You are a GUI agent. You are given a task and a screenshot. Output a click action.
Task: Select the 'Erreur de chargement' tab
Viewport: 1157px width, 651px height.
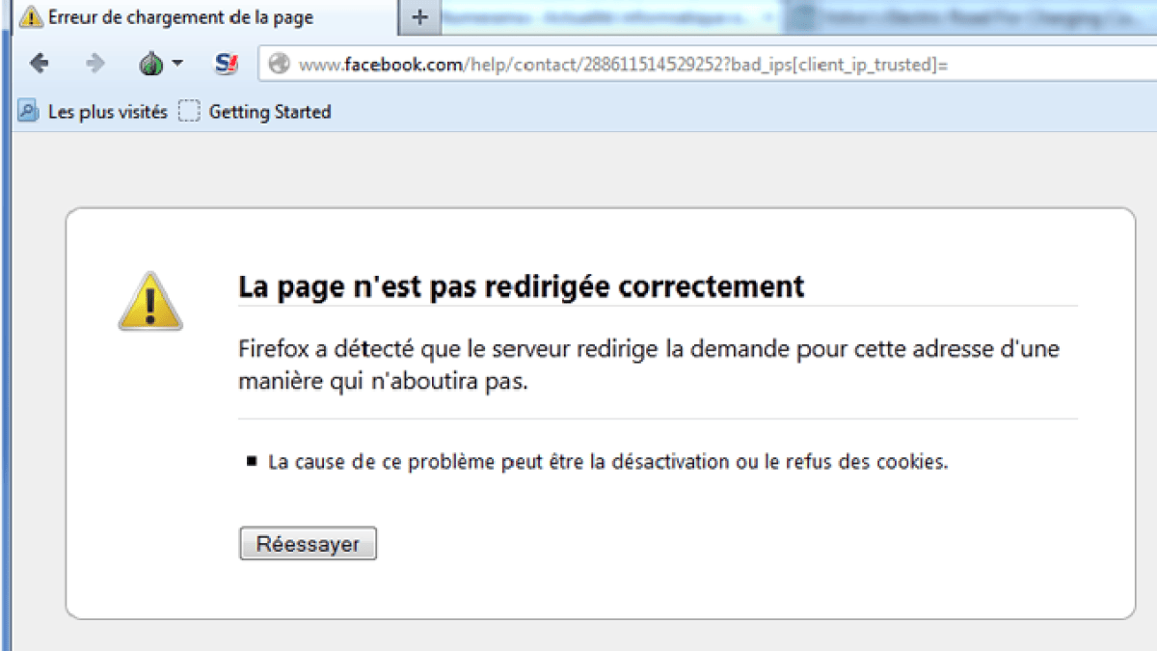click(205, 17)
